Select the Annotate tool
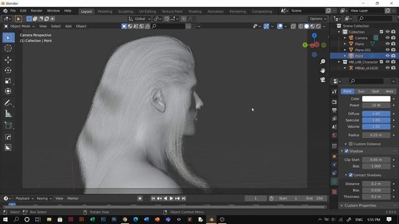 click(8, 103)
